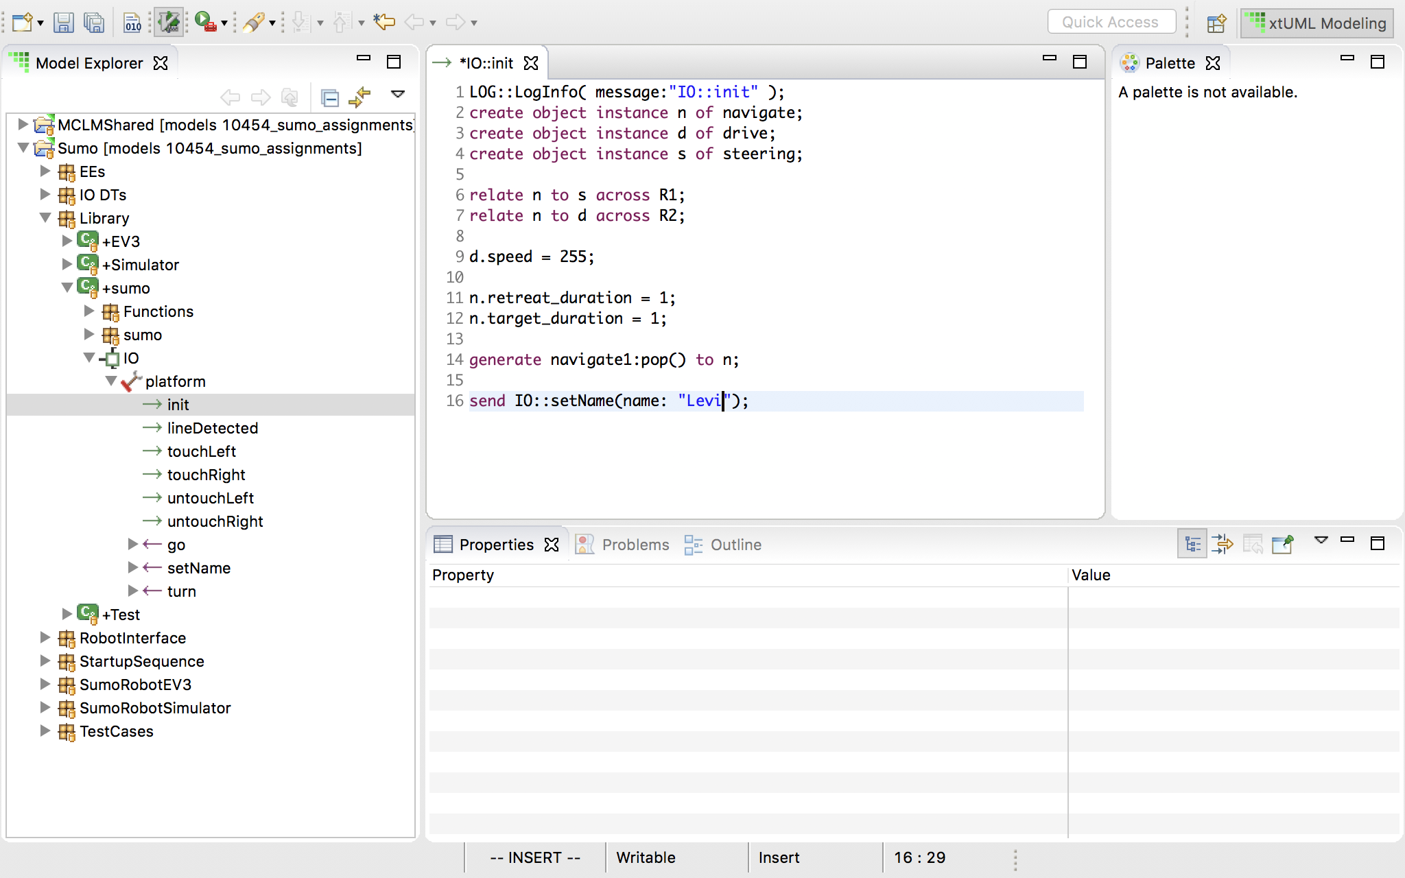Collapse the Library package
This screenshot has width=1405, height=878.
[x=45, y=217]
